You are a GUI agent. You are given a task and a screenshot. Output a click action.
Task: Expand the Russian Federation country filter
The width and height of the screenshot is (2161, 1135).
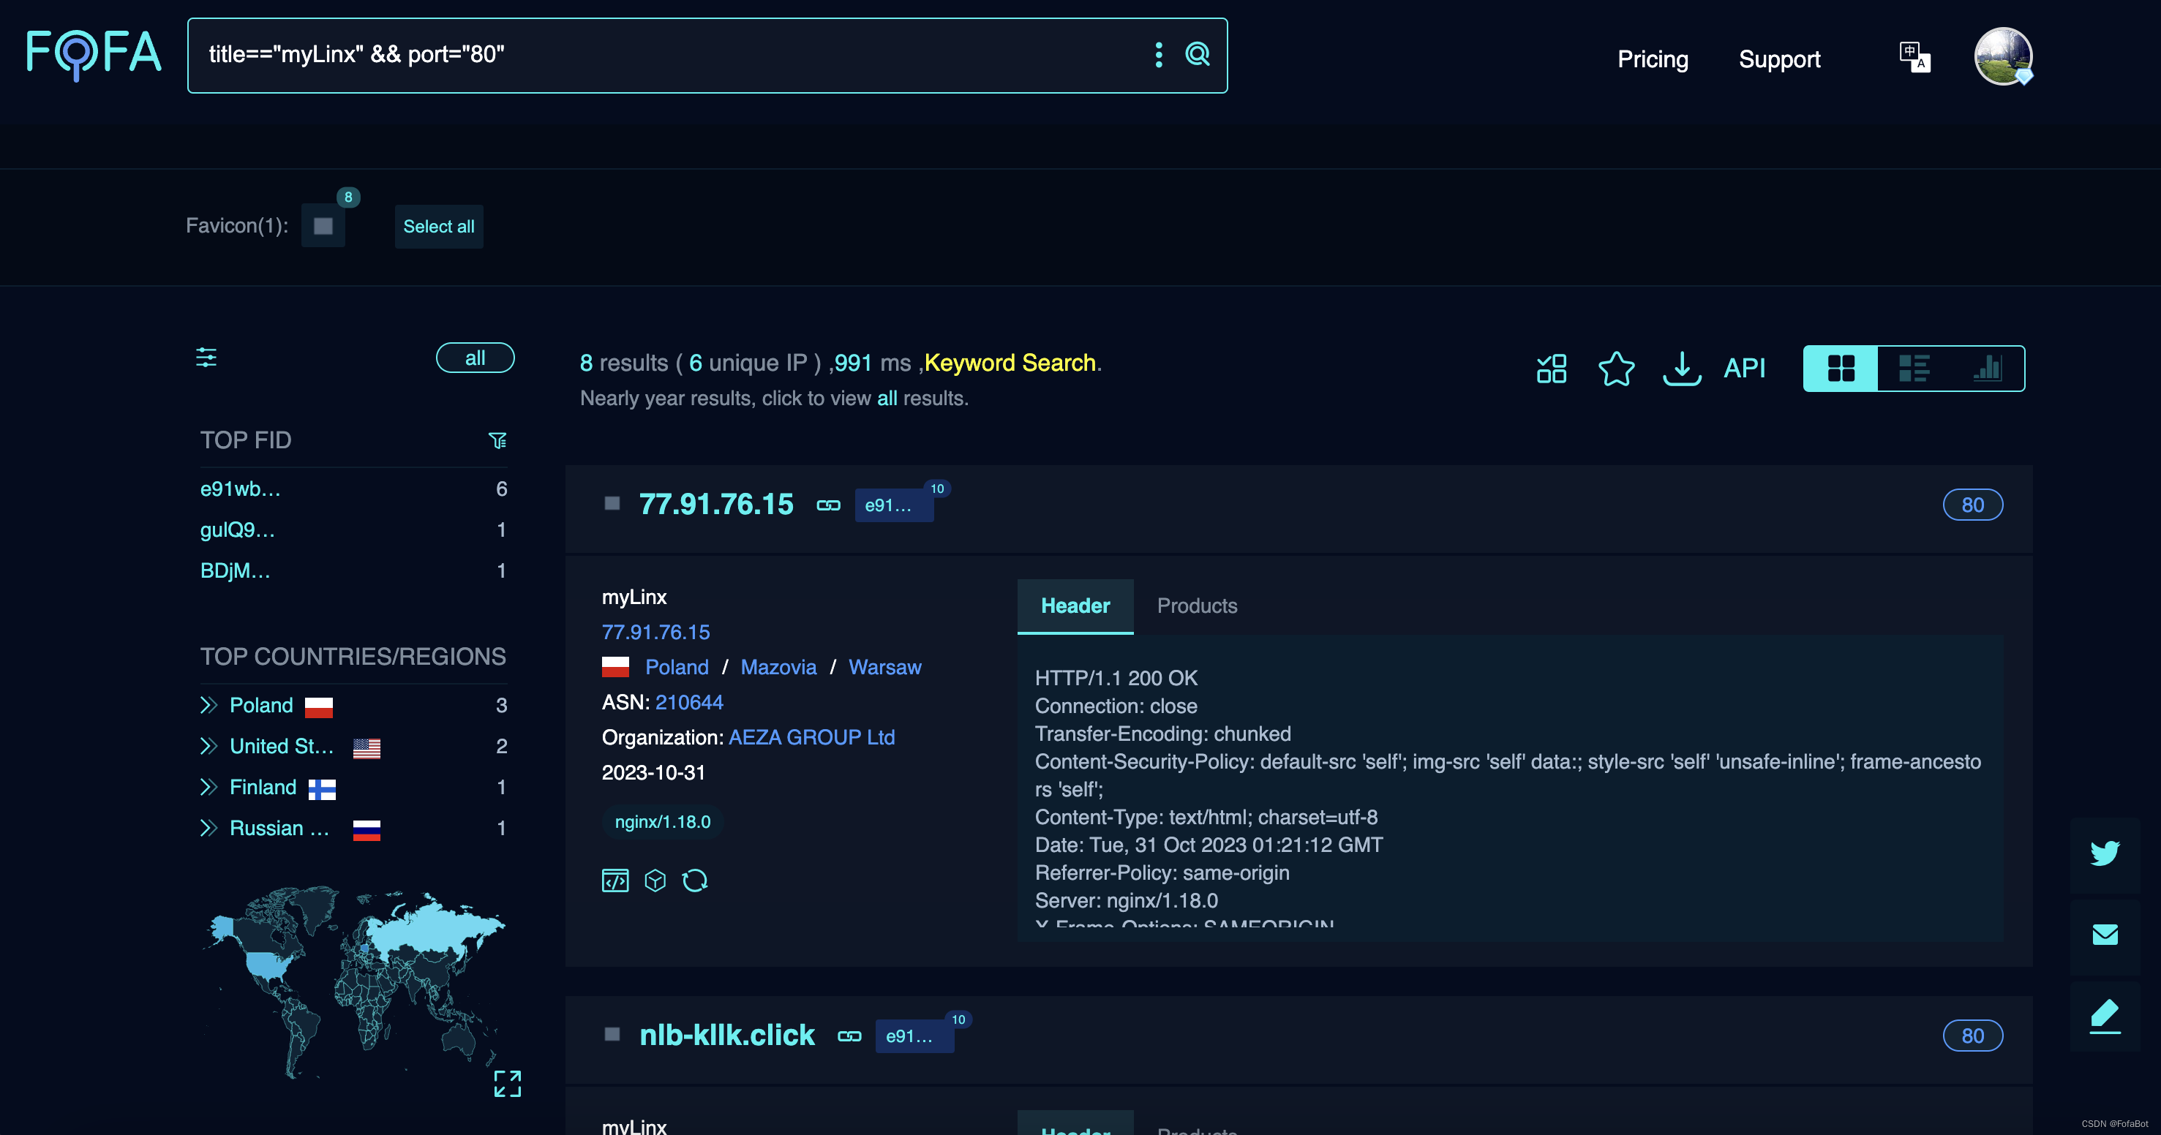click(209, 828)
